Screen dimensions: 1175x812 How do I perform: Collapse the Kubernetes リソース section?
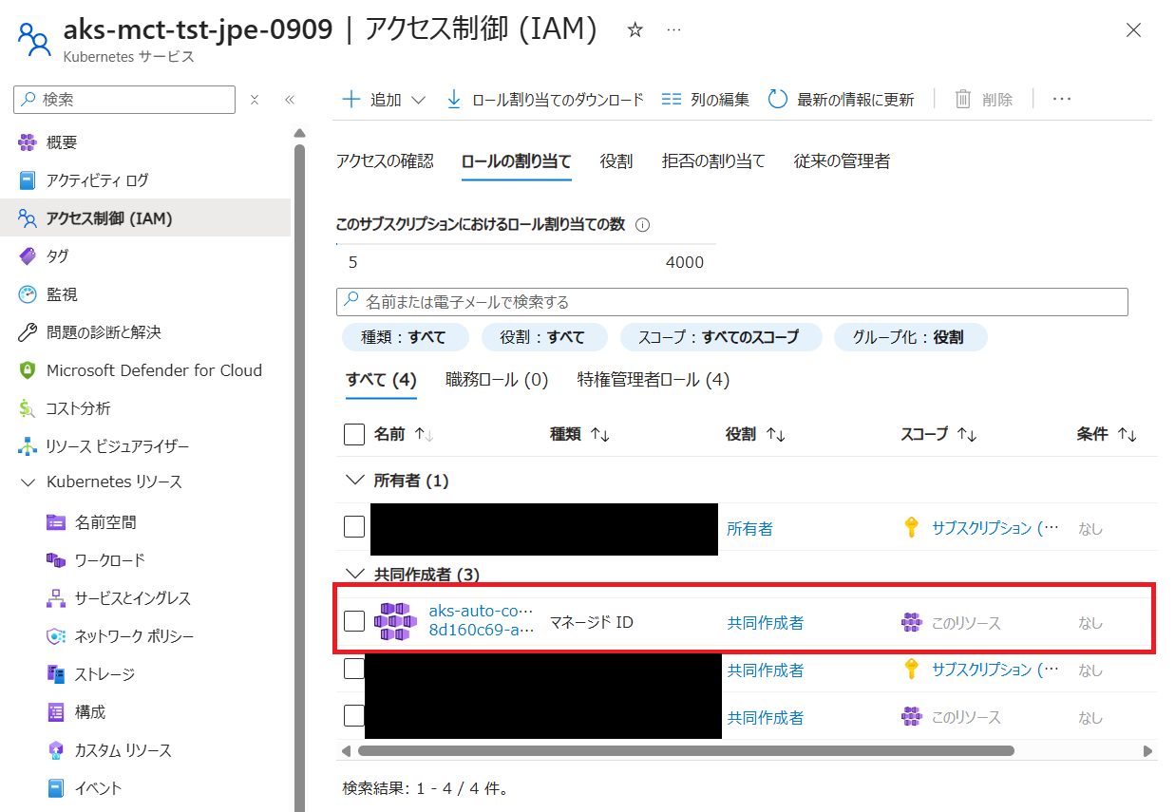pyautogui.click(x=27, y=482)
